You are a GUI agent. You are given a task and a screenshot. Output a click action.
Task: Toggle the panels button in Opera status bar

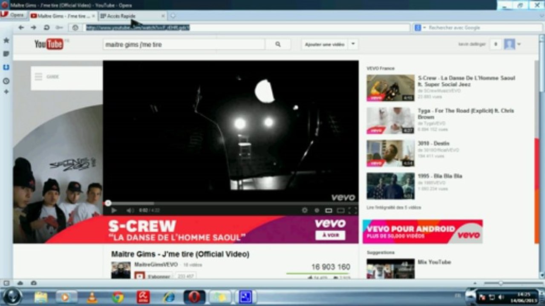tap(6, 283)
